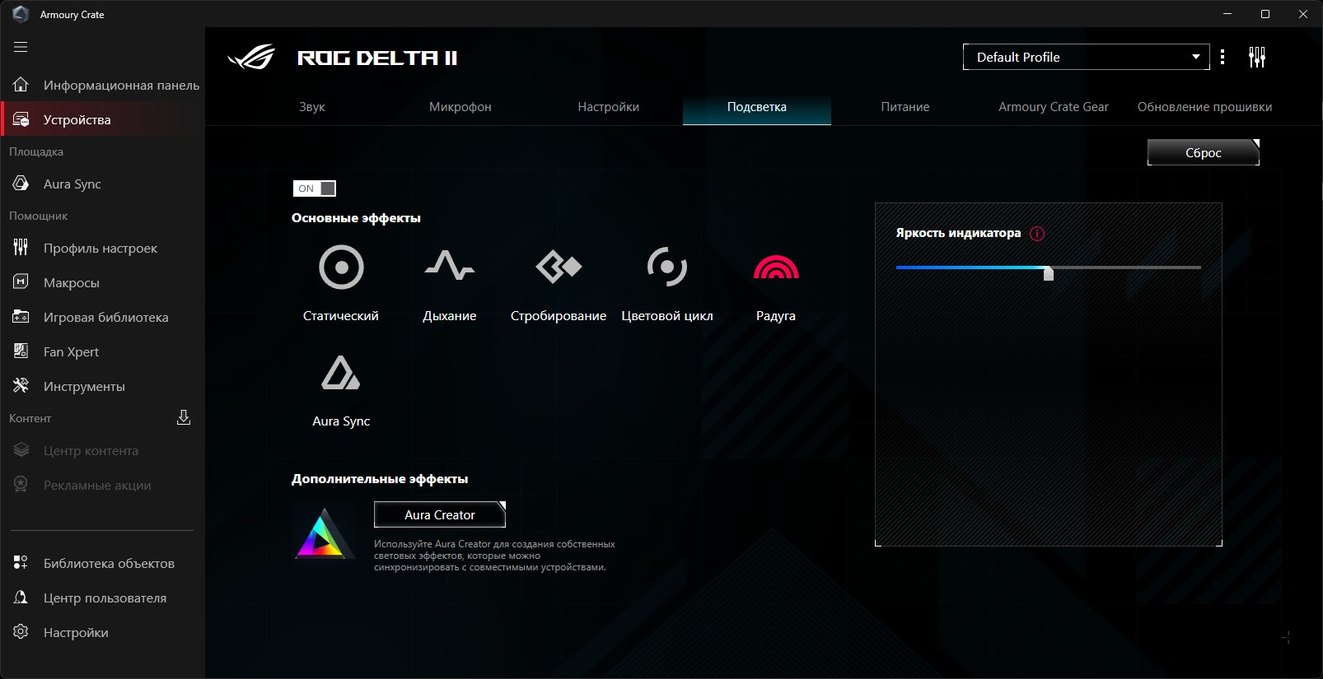The width and height of the screenshot is (1323, 679).
Task: Launch Aura Creator button
Action: 440,514
